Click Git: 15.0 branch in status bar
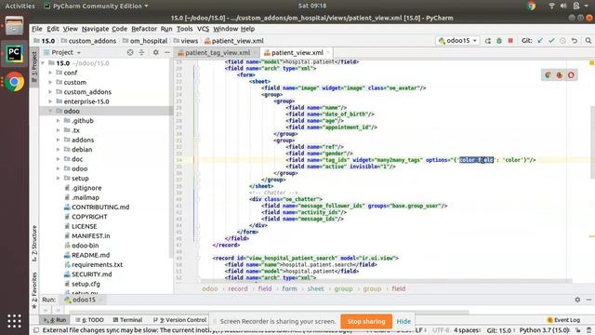 coord(499,330)
